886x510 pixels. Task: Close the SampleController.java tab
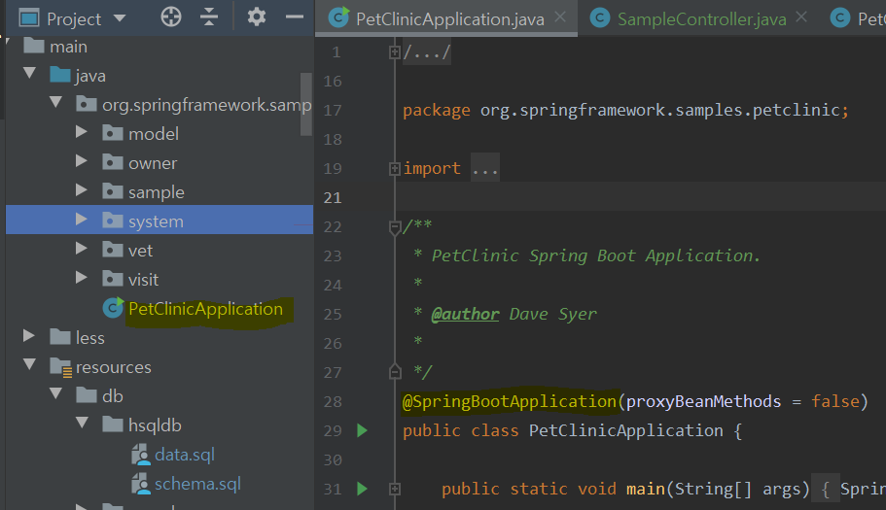(x=801, y=17)
